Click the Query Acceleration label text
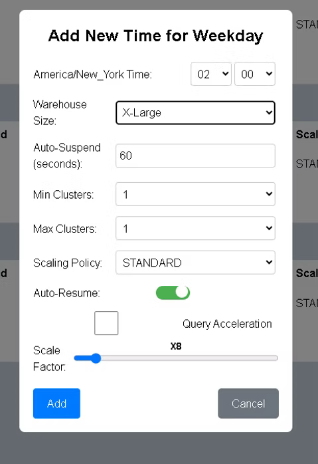The image size is (318, 464). 227,324
